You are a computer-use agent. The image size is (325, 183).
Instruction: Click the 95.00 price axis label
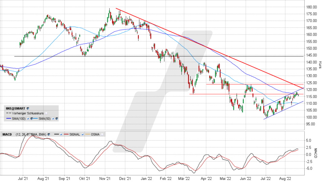click(x=310, y=124)
